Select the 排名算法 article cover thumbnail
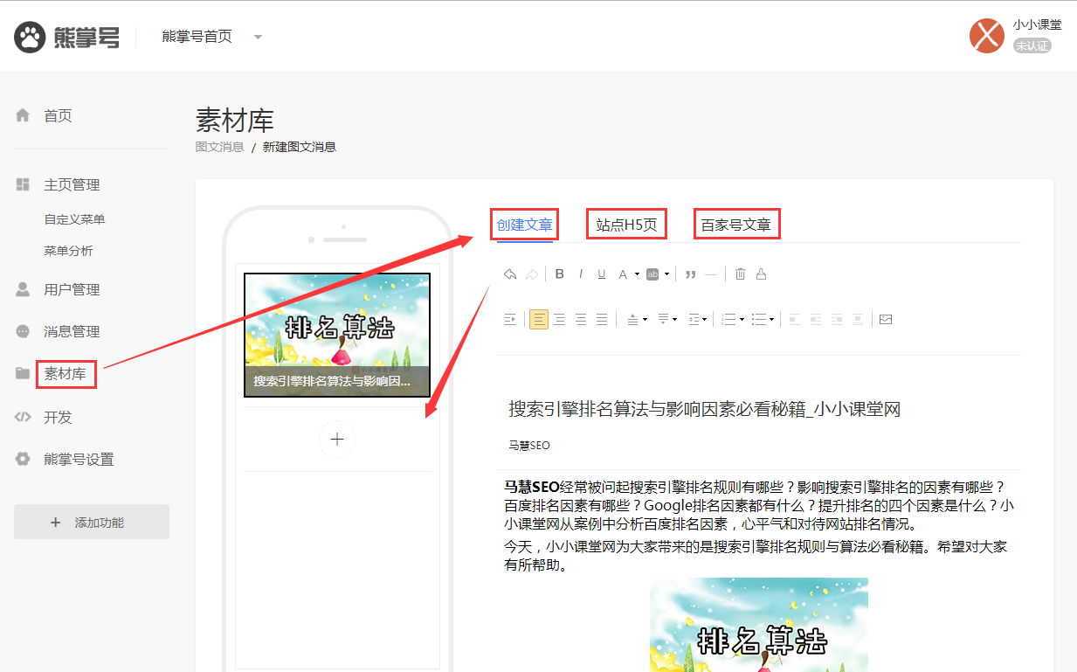 click(337, 335)
